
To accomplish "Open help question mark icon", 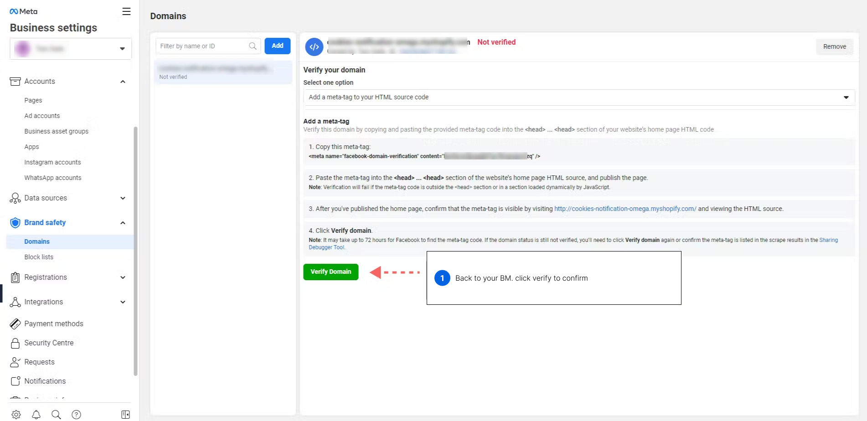I will 76,415.
